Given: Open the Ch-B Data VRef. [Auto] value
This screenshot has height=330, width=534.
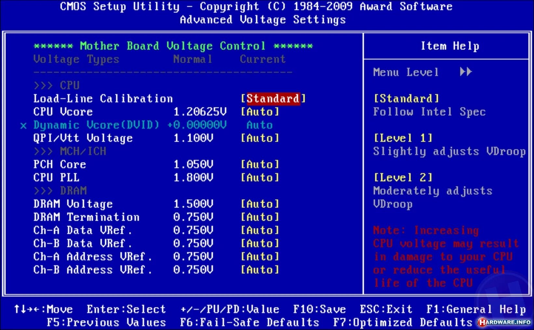Looking at the screenshot, I should [260, 243].
